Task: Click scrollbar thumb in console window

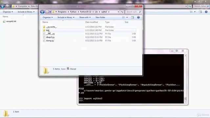Action: pos(185,99)
